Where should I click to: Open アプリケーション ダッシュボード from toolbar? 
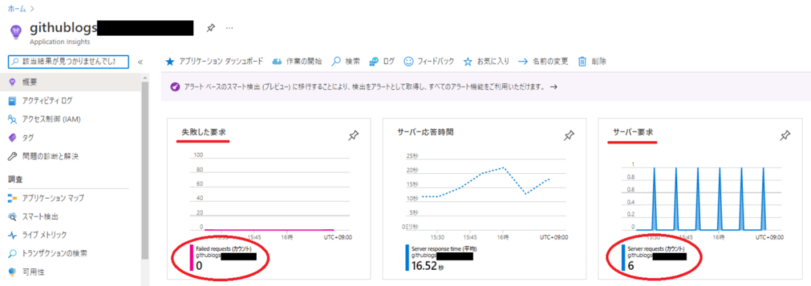pyautogui.click(x=215, y=62)
